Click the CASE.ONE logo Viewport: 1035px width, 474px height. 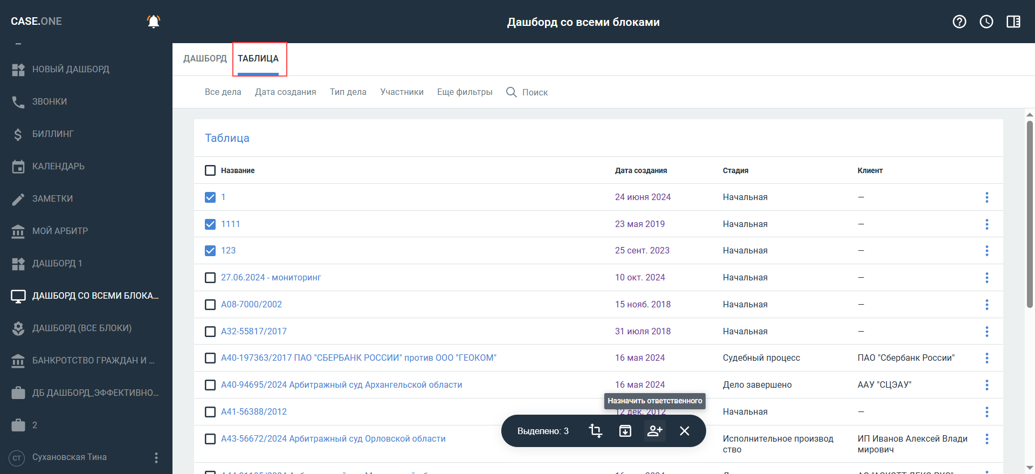36,22
